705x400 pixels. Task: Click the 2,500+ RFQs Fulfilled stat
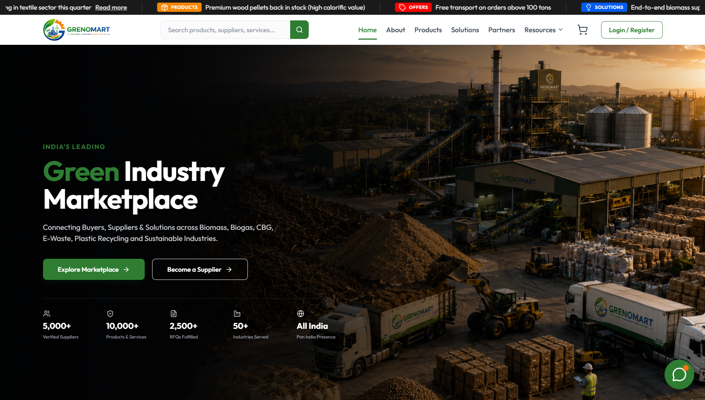pyautogui.click(x=184, y=325)
